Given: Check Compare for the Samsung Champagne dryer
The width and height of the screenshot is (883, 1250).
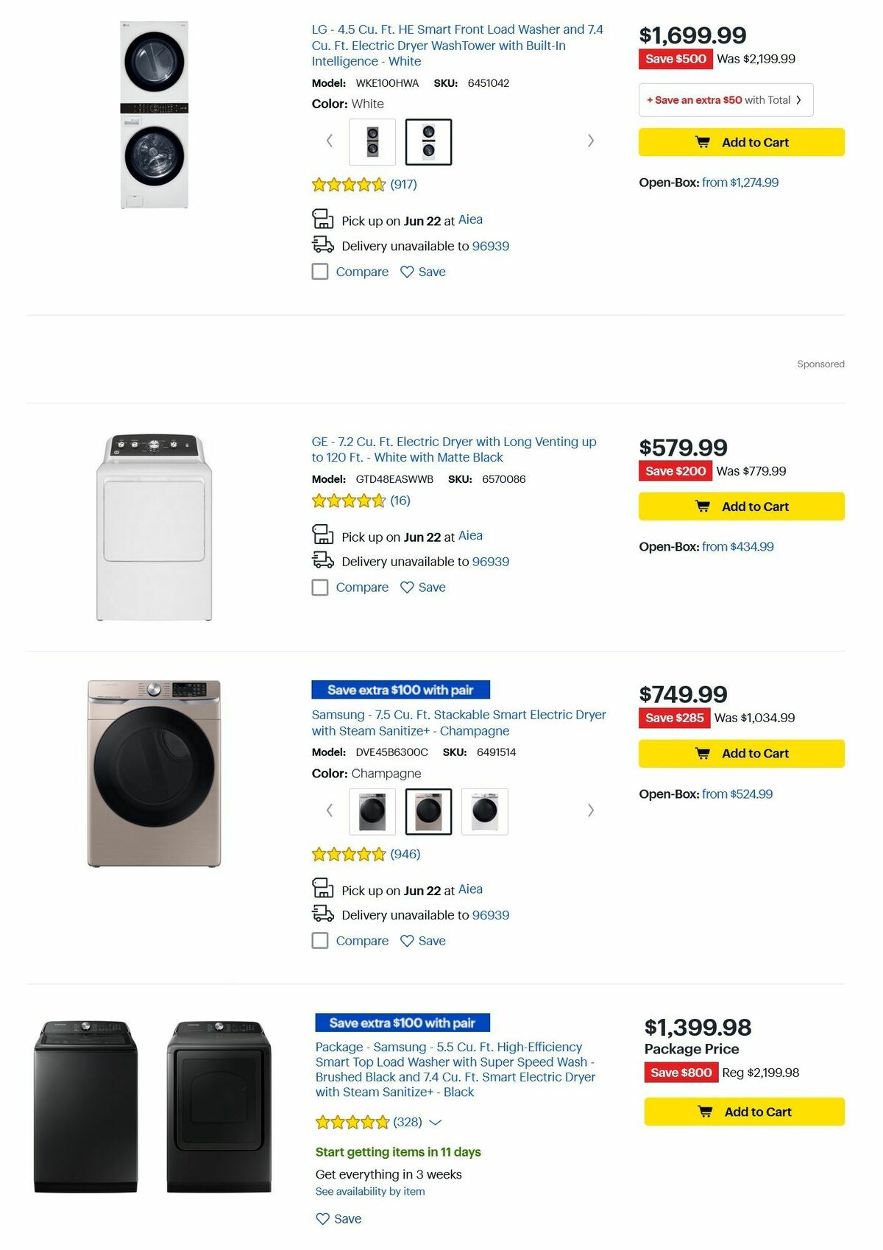Looking at the screenshot, I should point(320,940).
